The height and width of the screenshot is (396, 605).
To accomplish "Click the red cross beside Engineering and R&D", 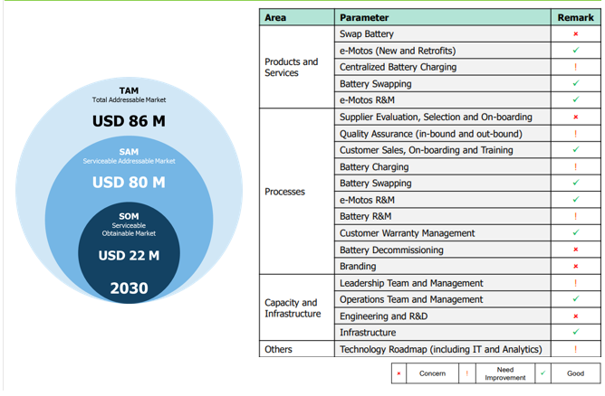I will click(x=575, y=316).
